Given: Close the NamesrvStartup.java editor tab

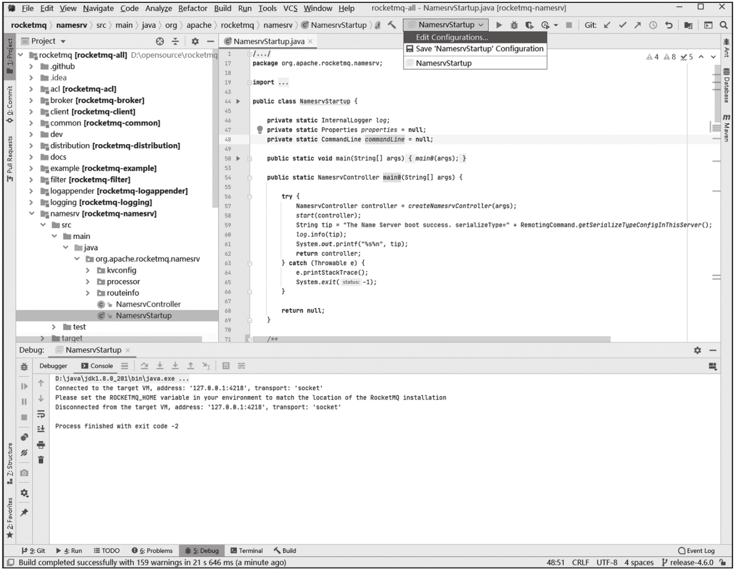Looking at the screenshot, I should tap(310, 41).
